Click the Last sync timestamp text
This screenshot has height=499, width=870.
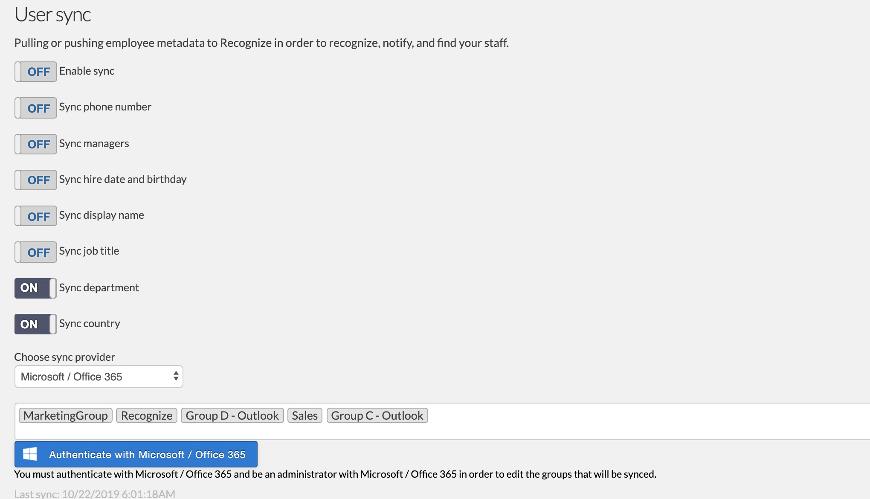pos(94,493)
